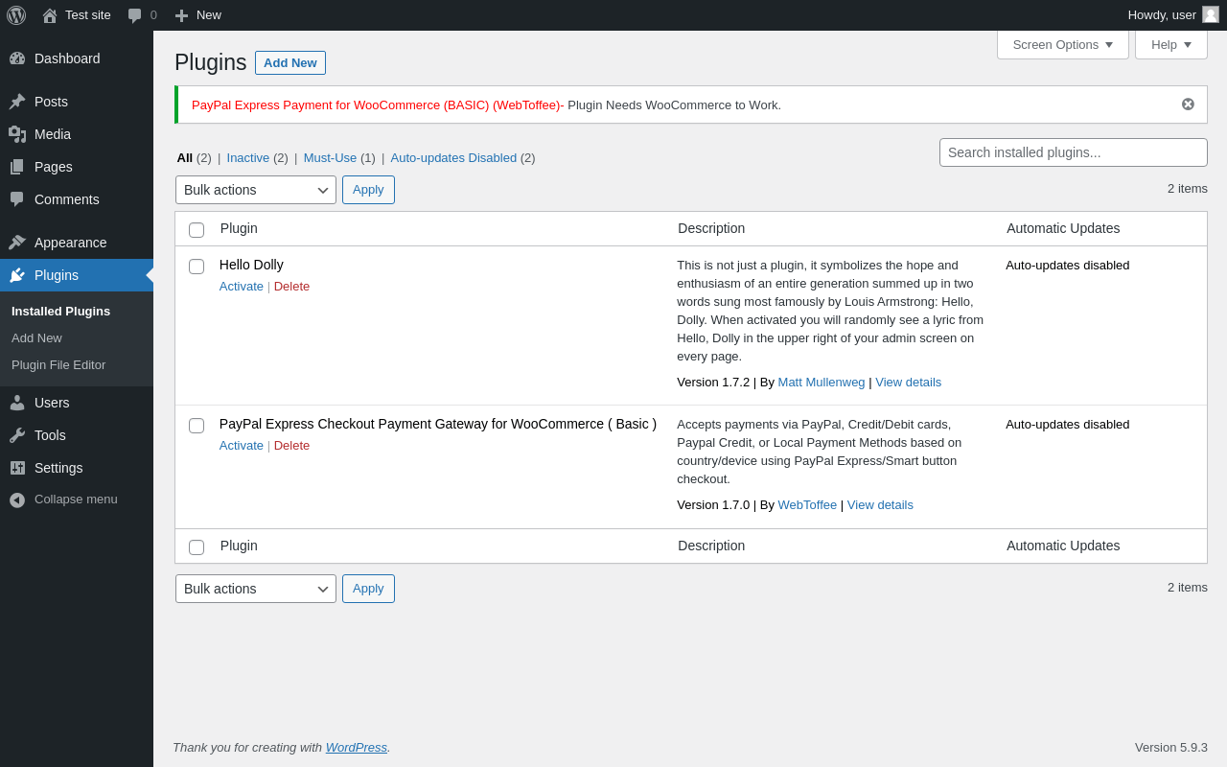Open the Pages menu label
Image resolution: width=1227 pixels, height=767 pixels.
[54, 167]
